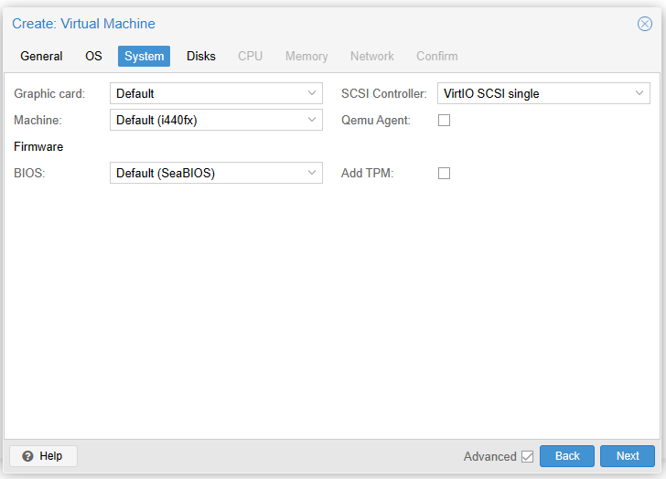Uncheck the Advanced checkbox
The height and width of the screenshot is (479, 666).
527,456
